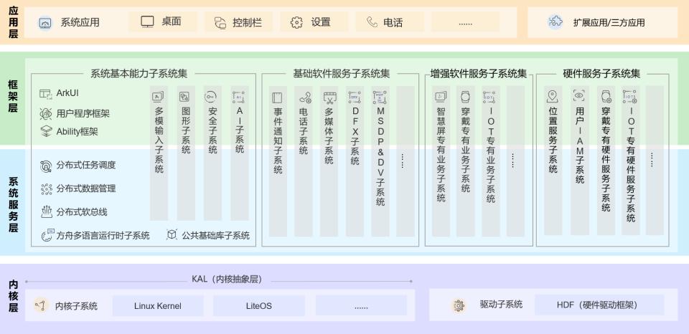Click the 多媒体子系统 column
689x334 pixels.
point(329,161)
